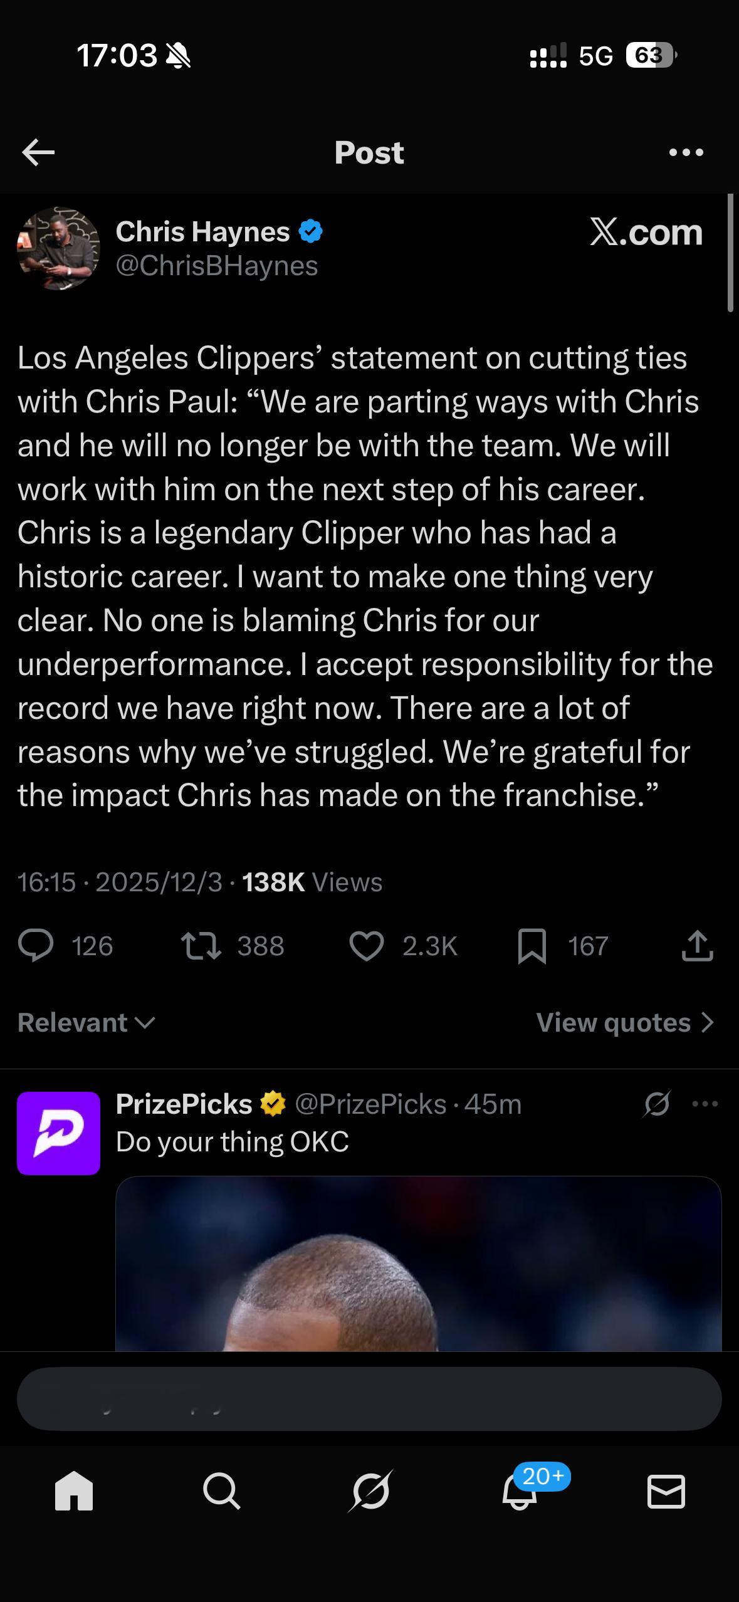This screenshot has height=1602, width=739.
Task: Open the Search tab
Action: 221,1491
